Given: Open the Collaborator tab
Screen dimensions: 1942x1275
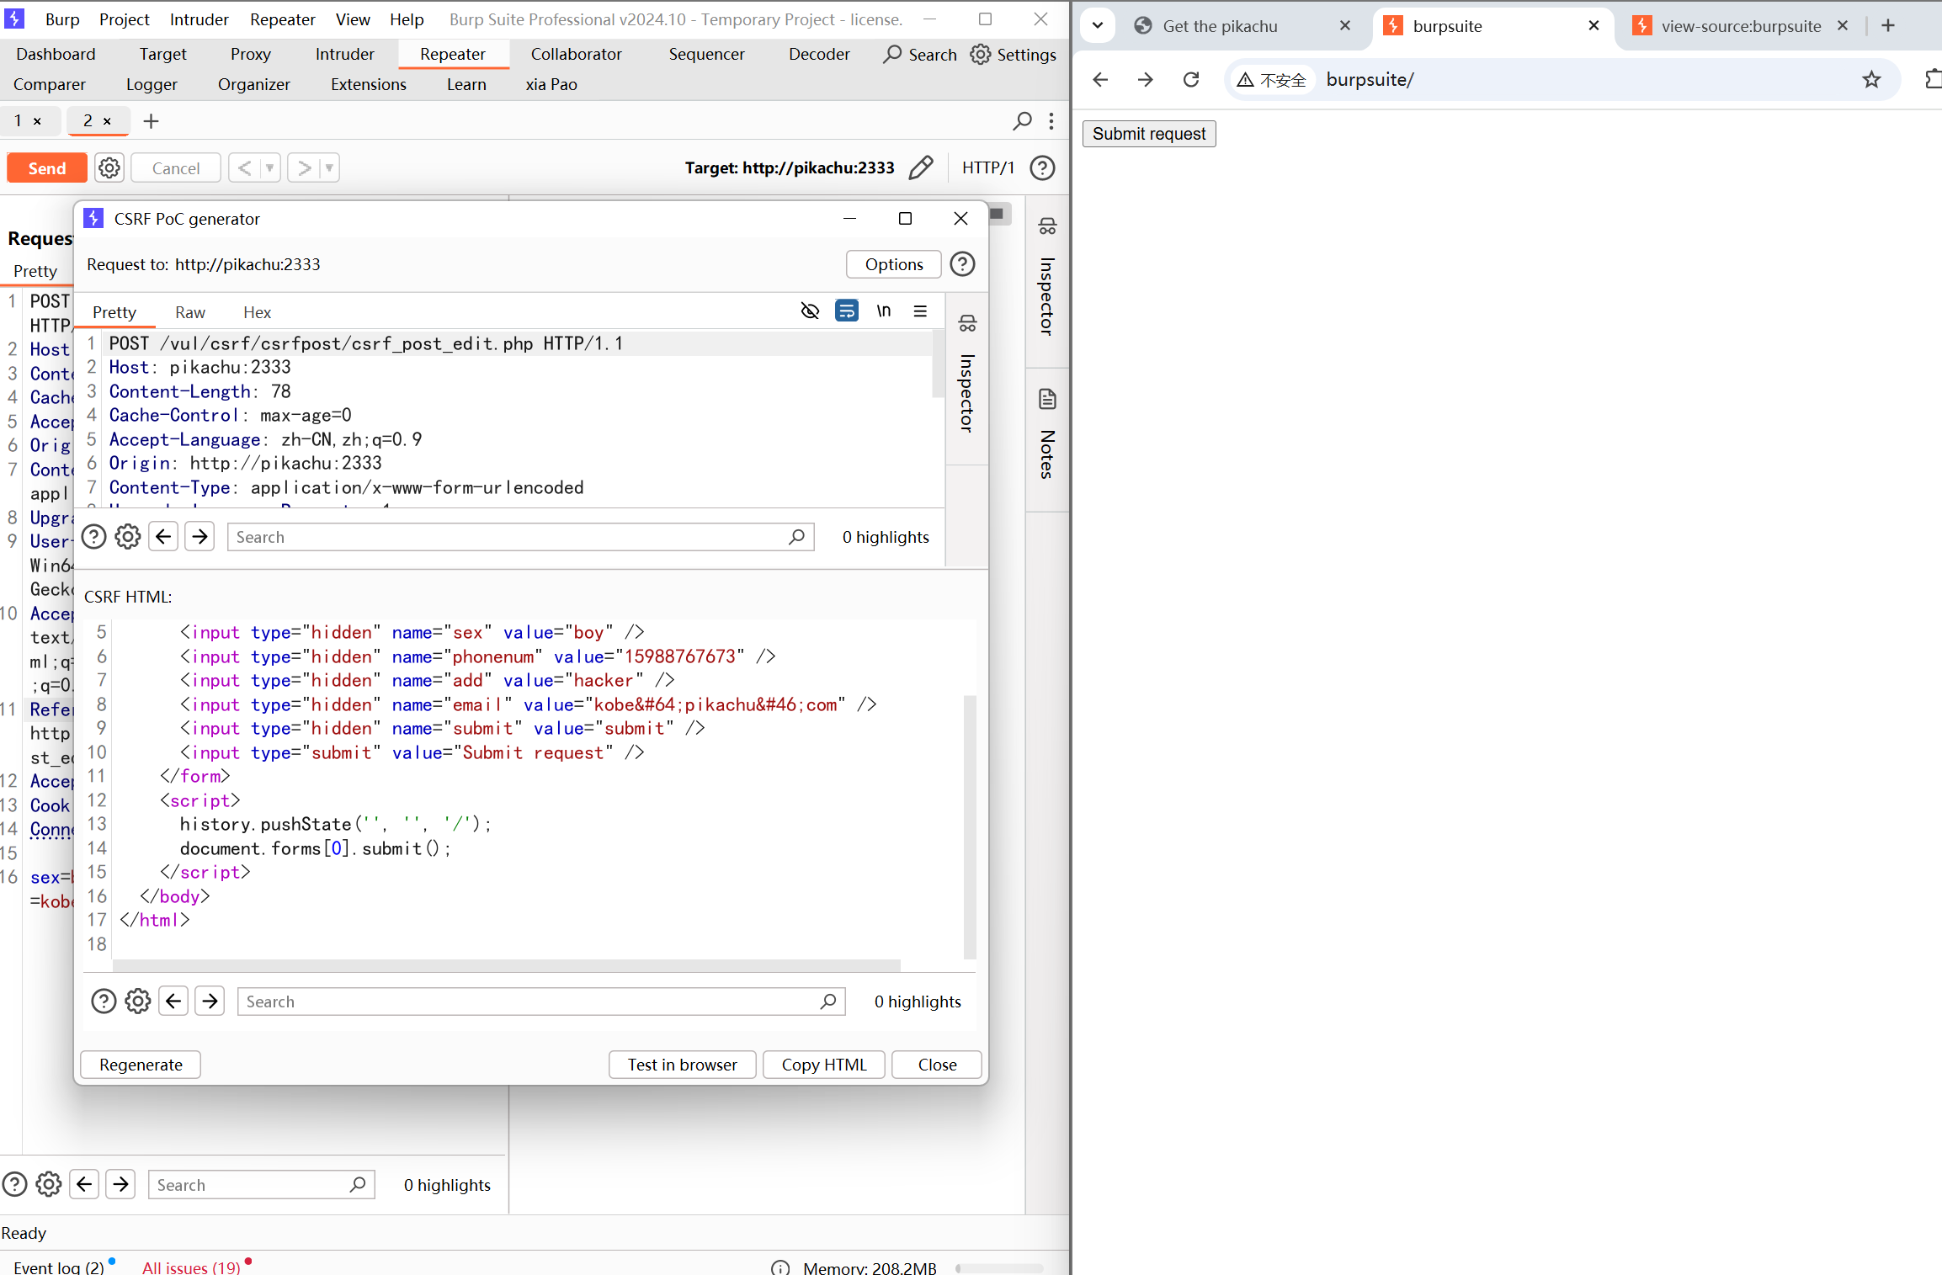Looking at the screenshot, I should point(576,54).
